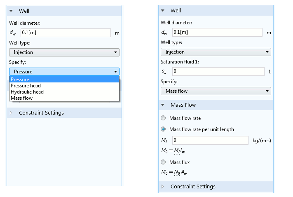Select the Mass flow rate radio button

[x=164, y=118]
